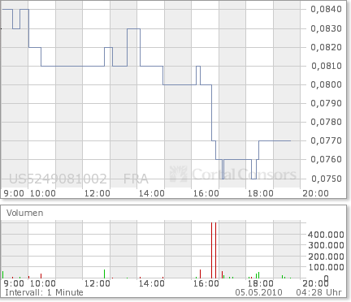The height and width of the screenshot is (302, 351).
Task: Click the 05.05.2010 date text
Action: pyautogui.click(x=258, y=292)
